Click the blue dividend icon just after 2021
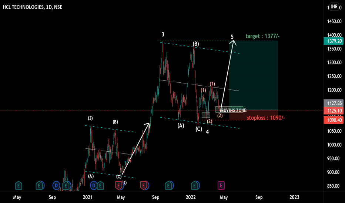345x203 pixels. 94,186
